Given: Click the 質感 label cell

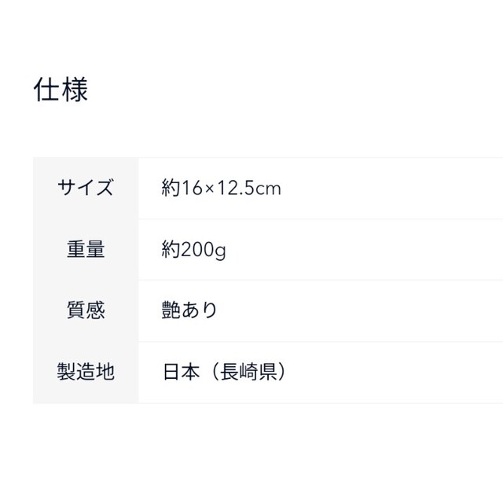Looking at the screenshot, I should tap(86, 310).
